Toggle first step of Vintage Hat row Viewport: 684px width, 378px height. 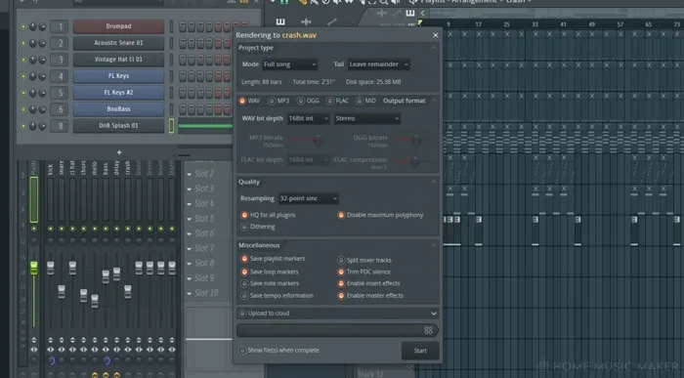pyautogui.click(x=183, y=60)
